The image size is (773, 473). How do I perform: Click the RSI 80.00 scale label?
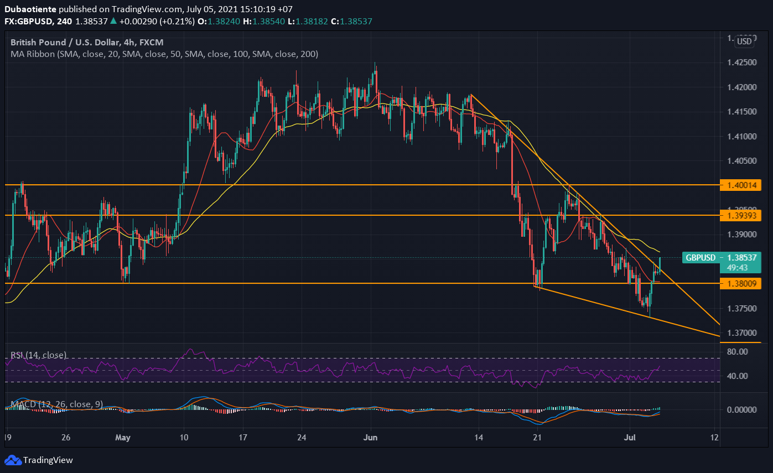739,351
